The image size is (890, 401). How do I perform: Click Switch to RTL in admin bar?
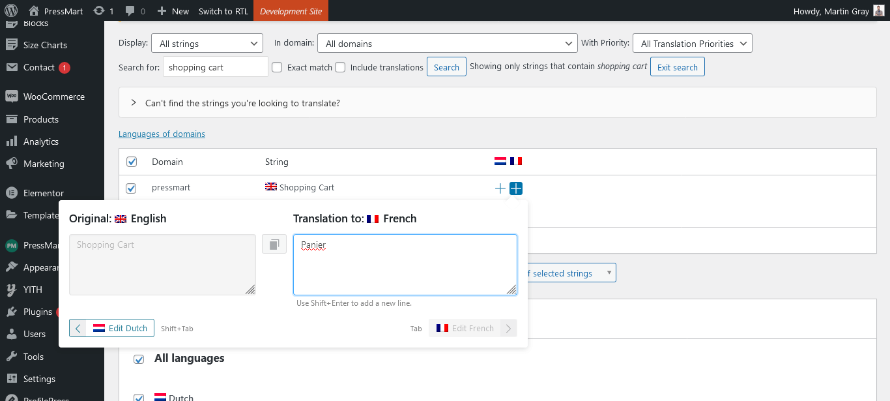tap(223, 11)
